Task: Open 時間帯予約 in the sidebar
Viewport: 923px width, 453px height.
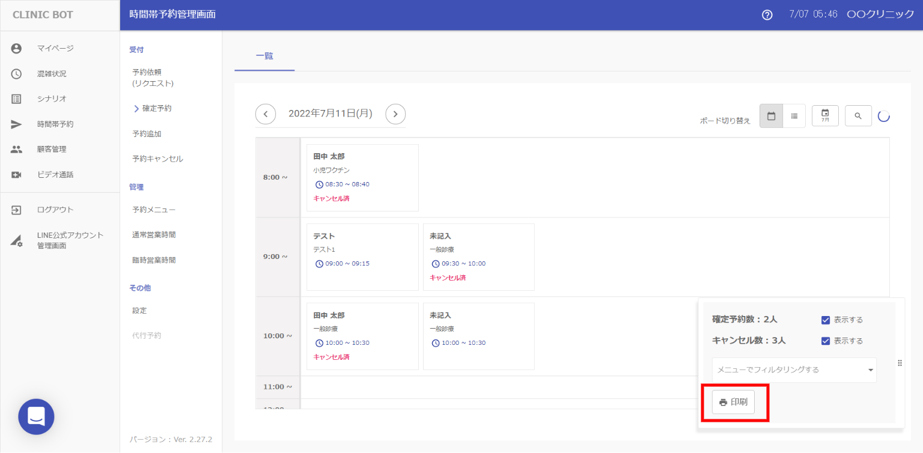Action: point(55,124)
